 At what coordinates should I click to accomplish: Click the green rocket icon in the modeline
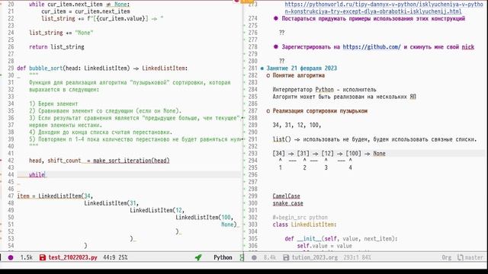198,257
